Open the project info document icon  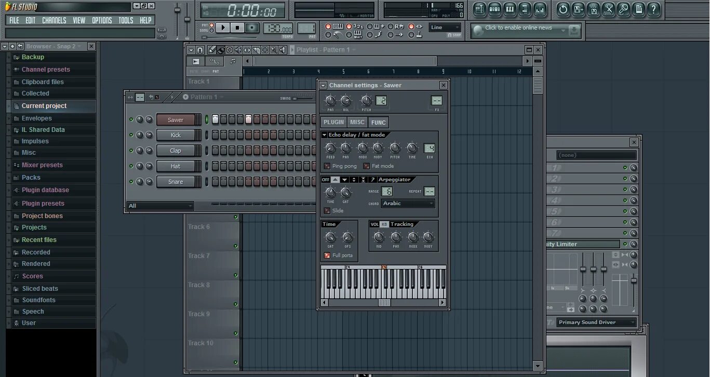click(639, 9)
